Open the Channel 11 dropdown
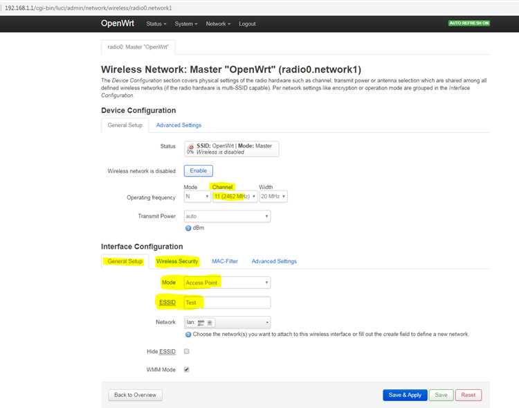The height and width of the screenshot is (408, 519). [235, 197]
